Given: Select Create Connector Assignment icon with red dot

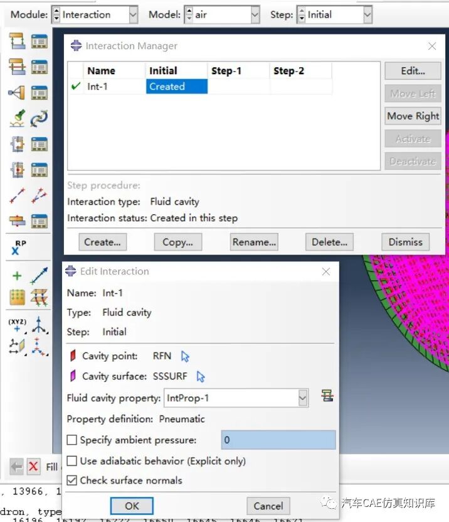Looking at the screenshot, I should (17, 170).
